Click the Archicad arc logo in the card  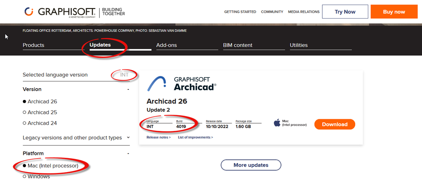[x=156, y=84]
